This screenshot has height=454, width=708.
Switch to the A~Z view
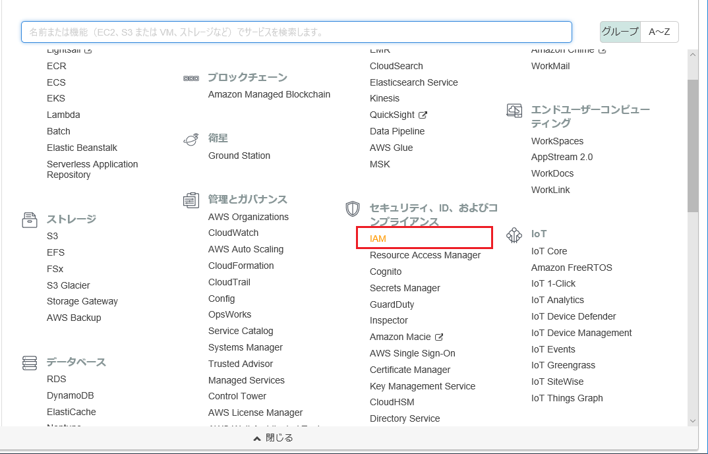point(659,32)
